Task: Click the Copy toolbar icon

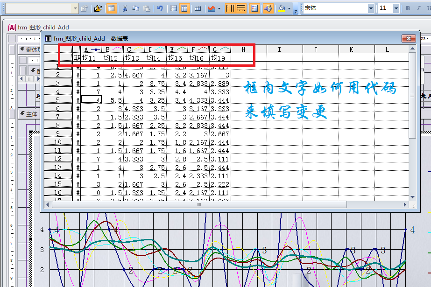Action: (135, 8)
